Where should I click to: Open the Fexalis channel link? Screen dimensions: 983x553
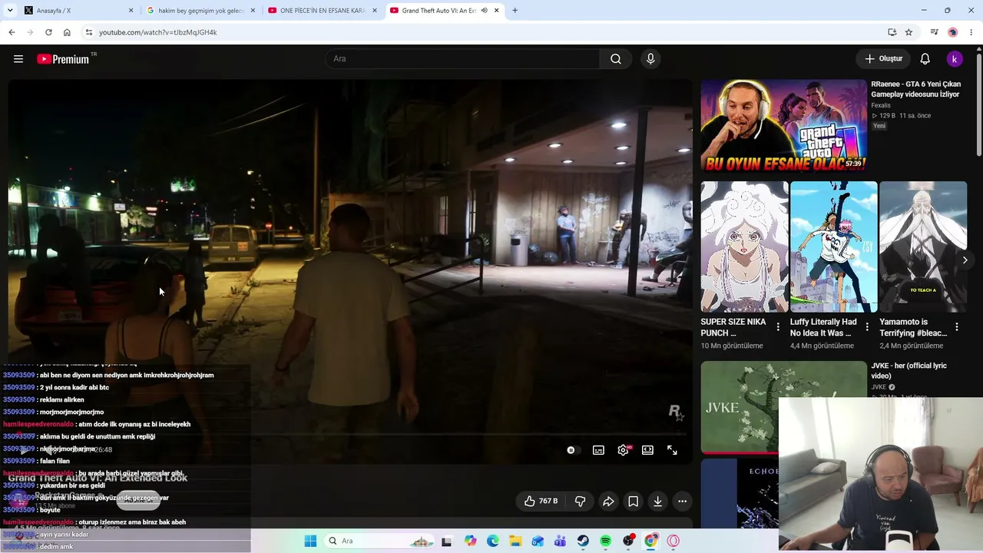pyautogui.click(x=881, y=105)
